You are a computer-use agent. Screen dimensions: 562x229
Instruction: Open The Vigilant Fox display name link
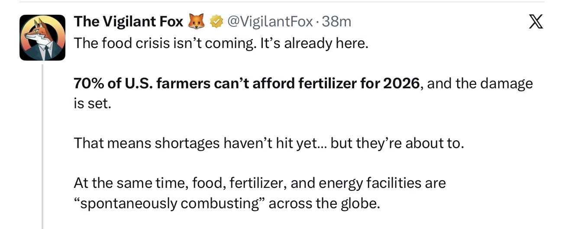click(129, 21)
